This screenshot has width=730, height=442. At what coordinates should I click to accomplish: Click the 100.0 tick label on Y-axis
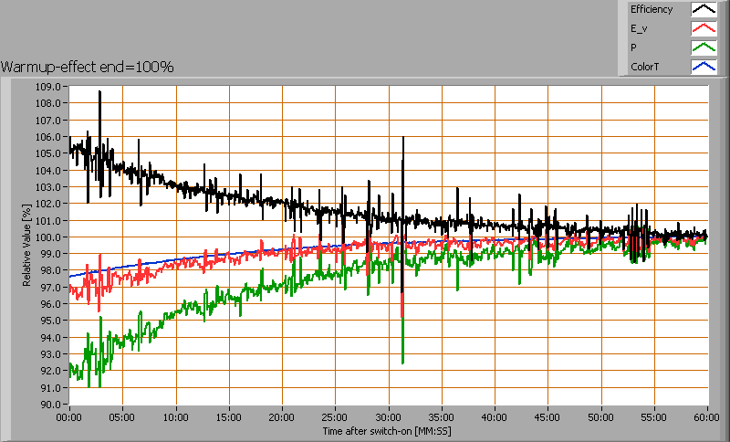click(x=49, y=237)
